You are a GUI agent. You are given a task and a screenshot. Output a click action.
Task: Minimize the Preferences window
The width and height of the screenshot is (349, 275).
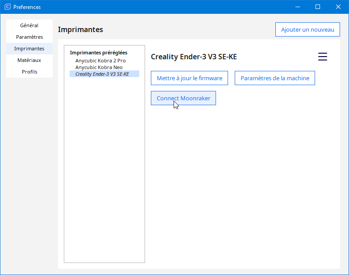(298, 7)
